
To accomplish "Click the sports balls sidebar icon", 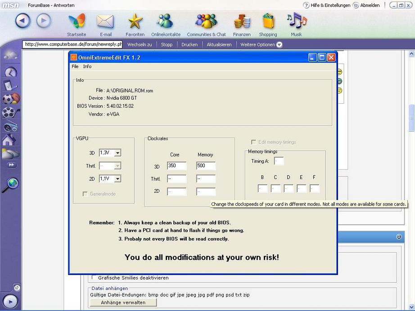I will click(x=11, y=99).
